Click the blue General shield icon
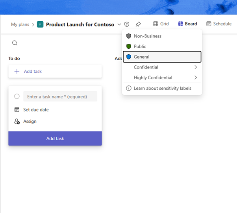Viewport: 237px width, 213px height. [129, 57]
